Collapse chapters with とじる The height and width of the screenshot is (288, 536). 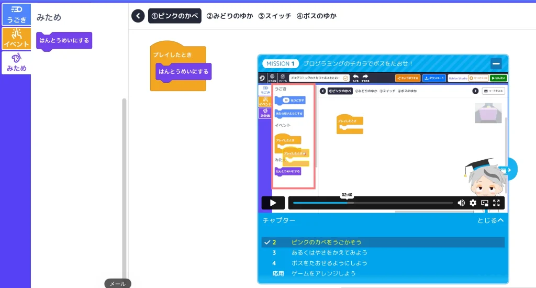(490, 220)
